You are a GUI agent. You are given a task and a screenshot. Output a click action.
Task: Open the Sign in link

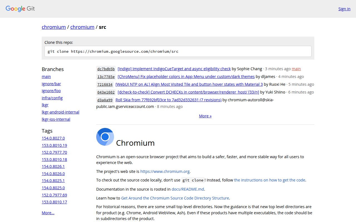(x=344, y=9)
